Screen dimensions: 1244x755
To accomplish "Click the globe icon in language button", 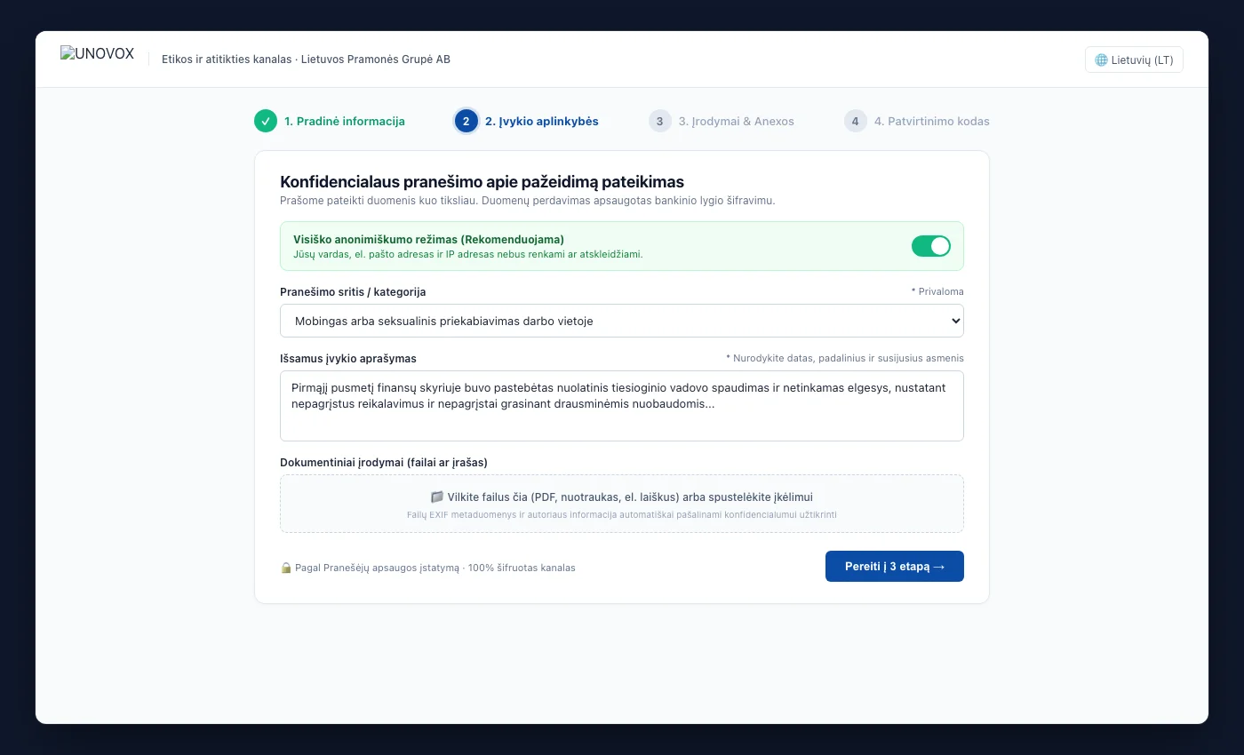I will coord(1102,60).
